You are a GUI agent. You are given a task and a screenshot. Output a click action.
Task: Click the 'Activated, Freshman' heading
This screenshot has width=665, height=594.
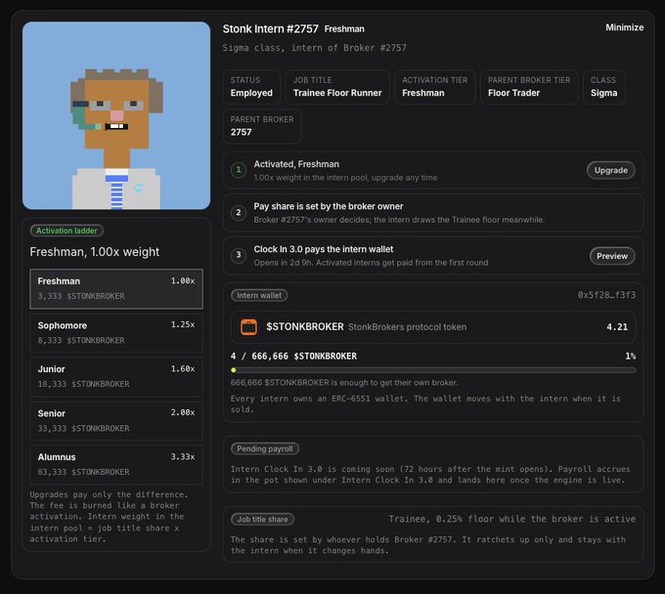pos(296,164)
